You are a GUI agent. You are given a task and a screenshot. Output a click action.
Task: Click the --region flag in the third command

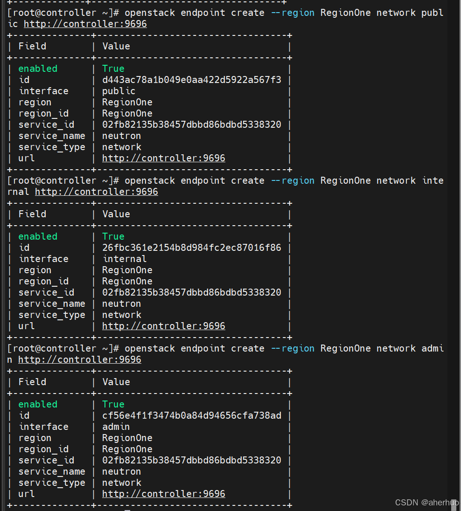pos(293,349)
